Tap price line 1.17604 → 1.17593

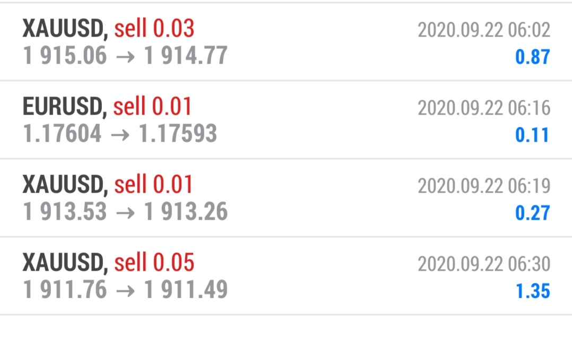(x=120, y=134)
